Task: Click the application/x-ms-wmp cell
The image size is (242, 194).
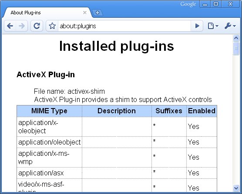Action: click(x=49, y=158)
